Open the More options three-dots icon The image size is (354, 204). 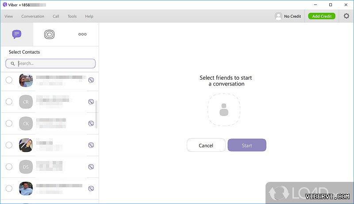tap(82, 34)
